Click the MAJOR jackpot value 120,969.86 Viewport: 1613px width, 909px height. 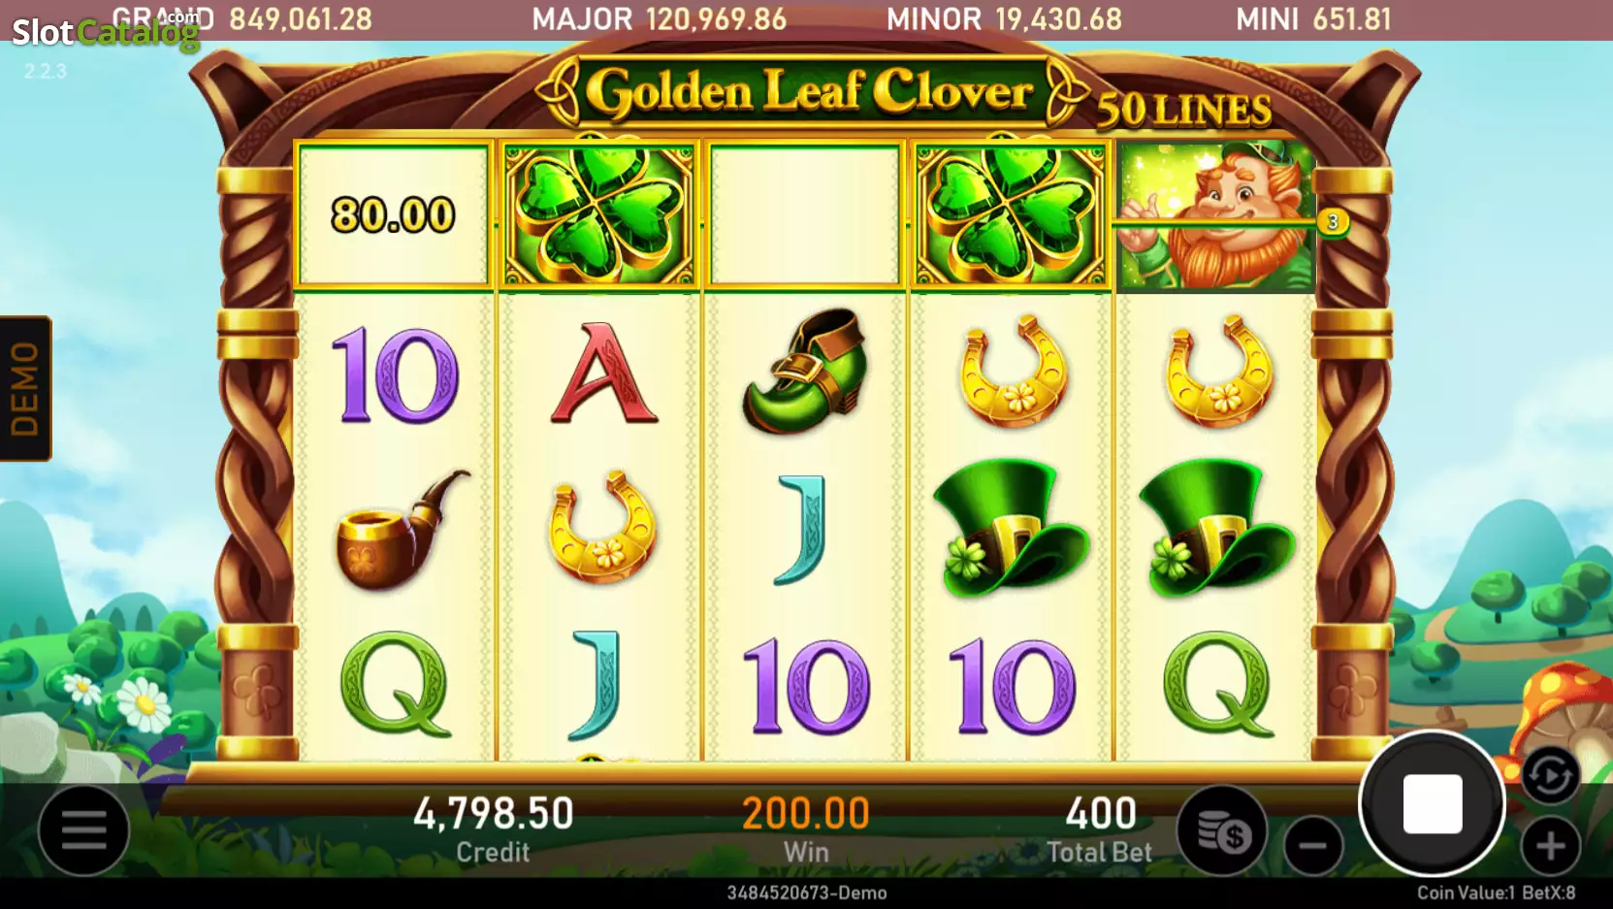(716, 19)
